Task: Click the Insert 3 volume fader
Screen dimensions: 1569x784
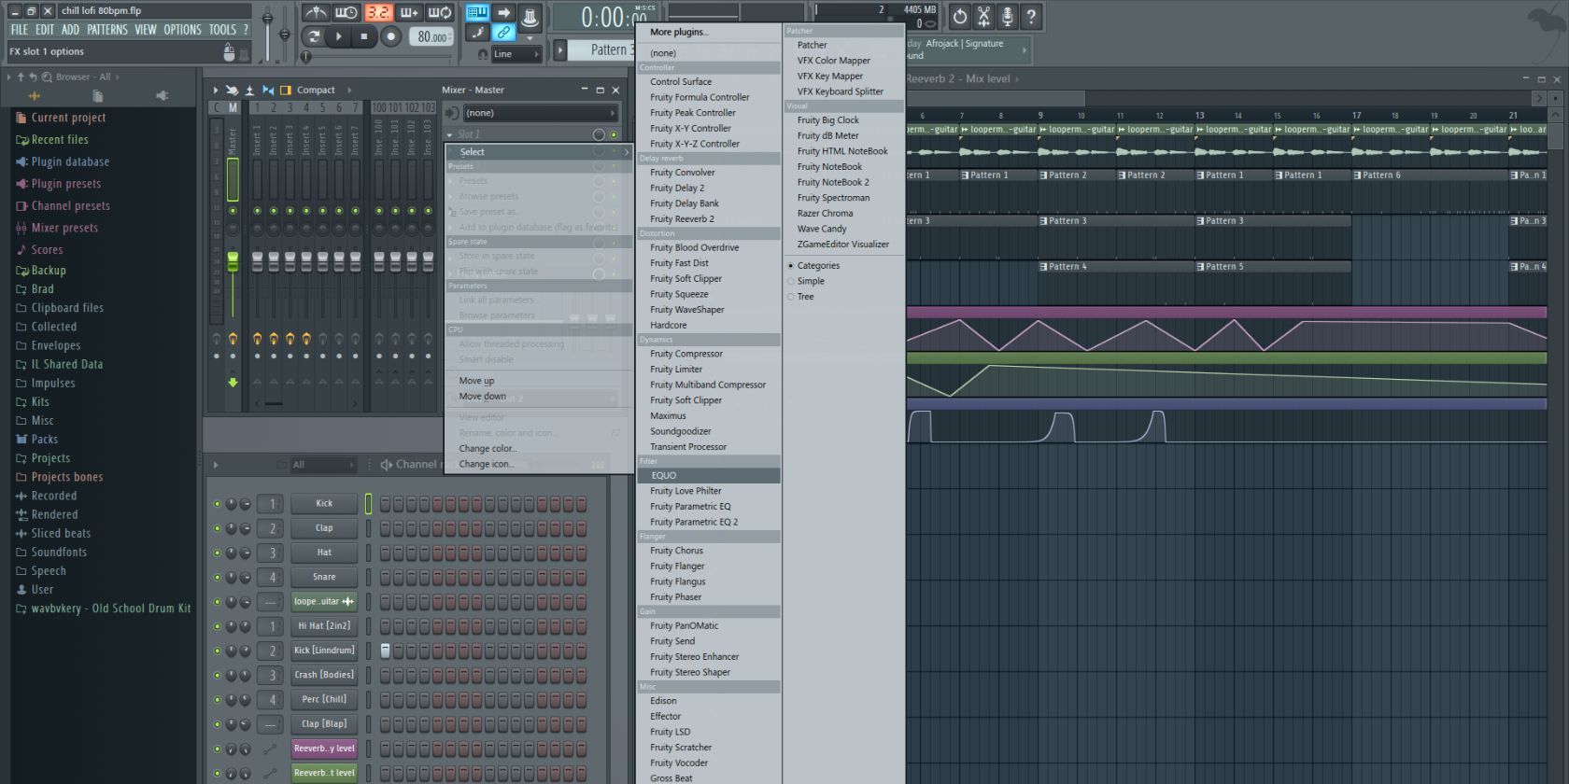Action: point(290,260)
